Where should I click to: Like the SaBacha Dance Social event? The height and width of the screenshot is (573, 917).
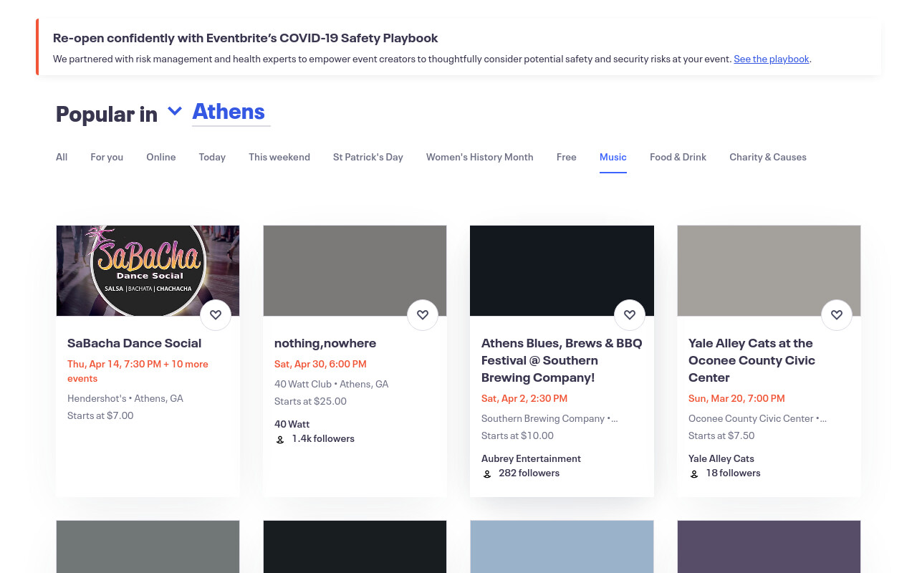[216, 315]
